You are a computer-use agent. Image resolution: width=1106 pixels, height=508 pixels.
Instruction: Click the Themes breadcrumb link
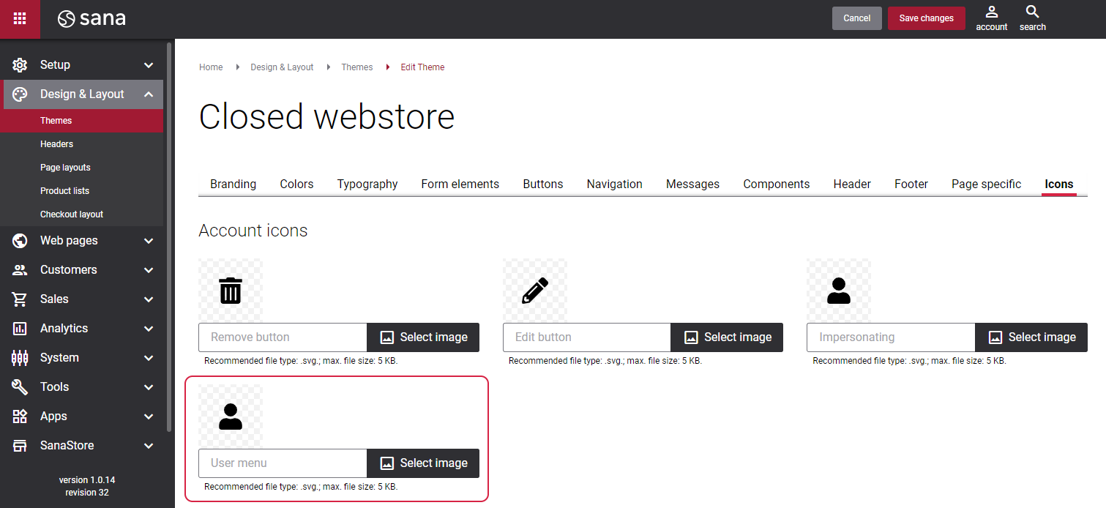tap(357, 67)
